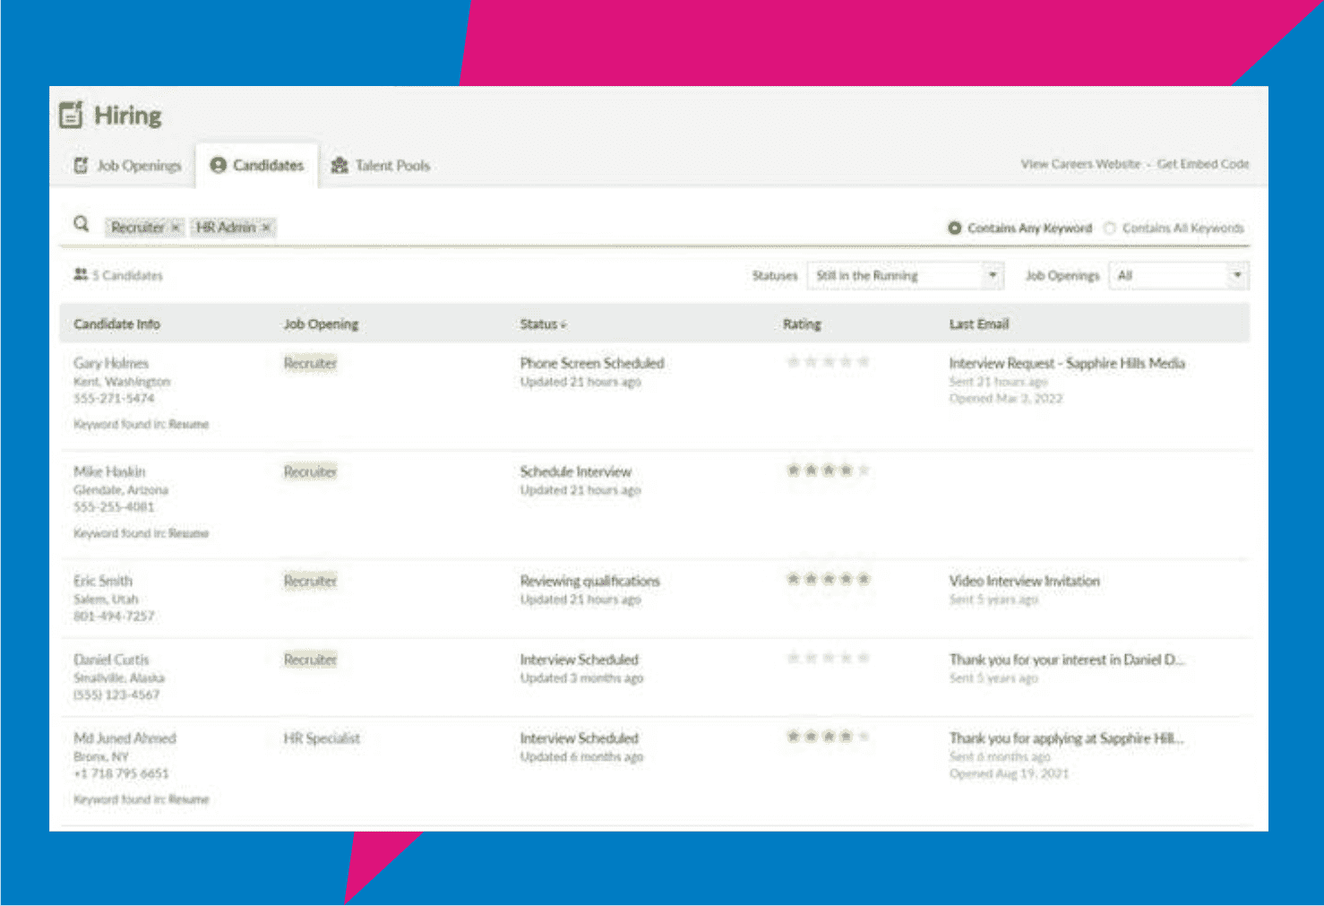Click the Hiring clipboard icon in header
The image size is (1324, 906).
[71, 115]
